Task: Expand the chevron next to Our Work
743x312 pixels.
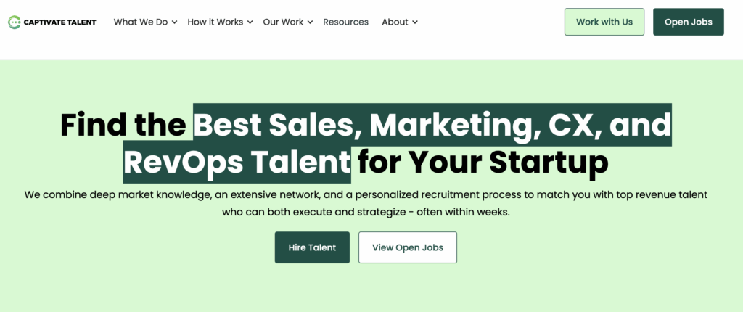Action: [x=310, y=22]
